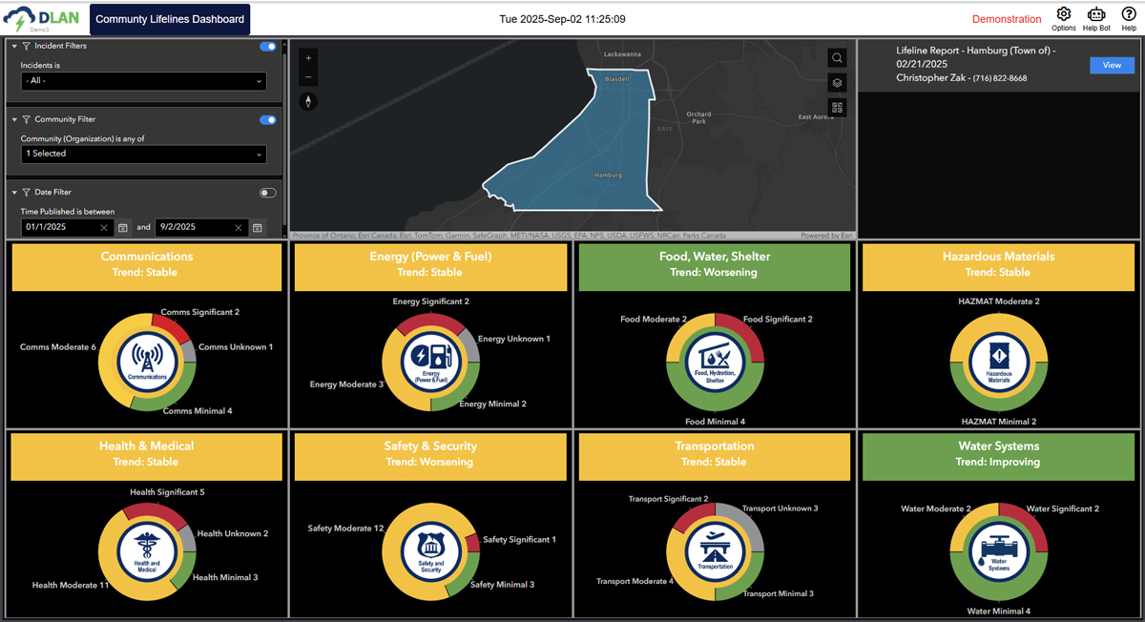
Task: Click the View button on the Lifeline Report
Action: pos(1112,65)
